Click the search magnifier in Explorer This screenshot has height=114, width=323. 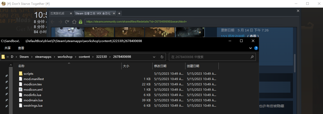click(252, 57)
